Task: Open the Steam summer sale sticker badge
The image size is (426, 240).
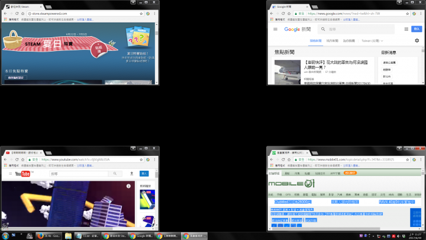Action: (x=99, y=50)
